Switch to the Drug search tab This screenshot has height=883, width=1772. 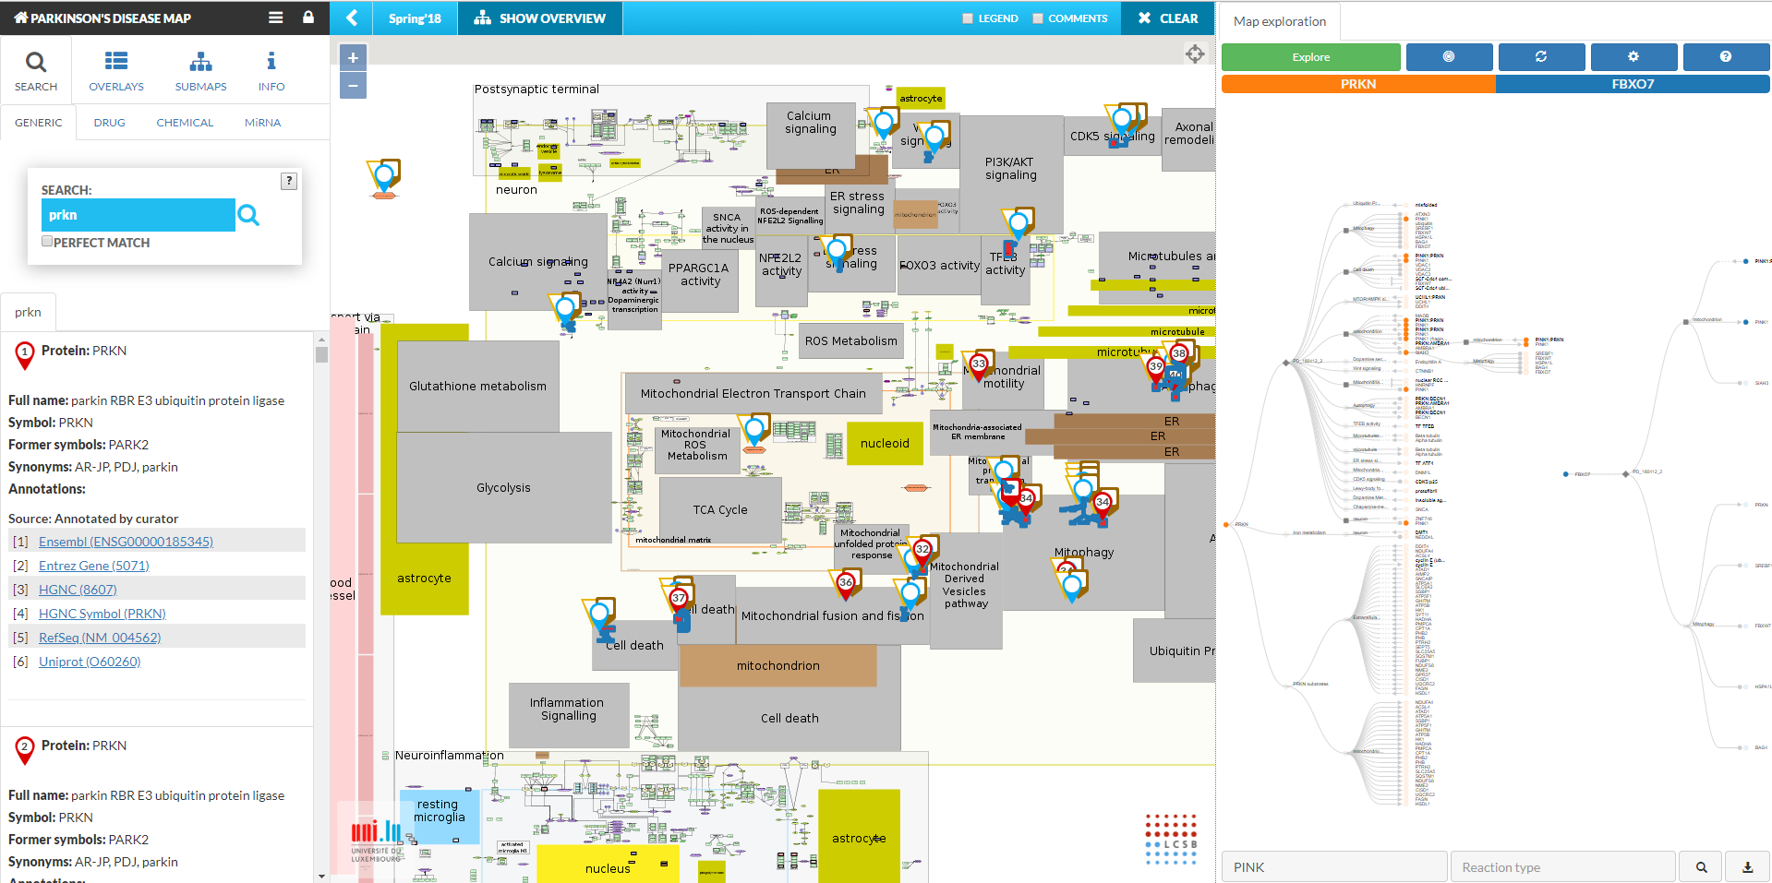pyautogui.click(x=109, y=123)
